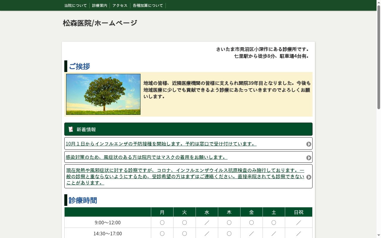Click the 開院39年目 greeting paragraph
Image resolution: width=381 pixels, height=238 pixels.
[227, 90]
